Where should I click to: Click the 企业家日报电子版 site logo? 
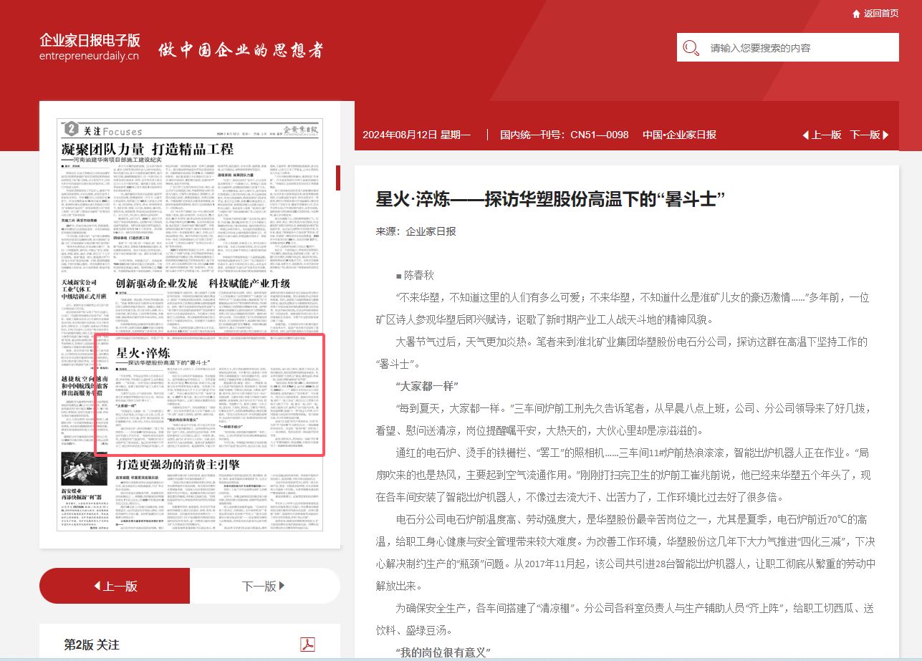[90, 47]
